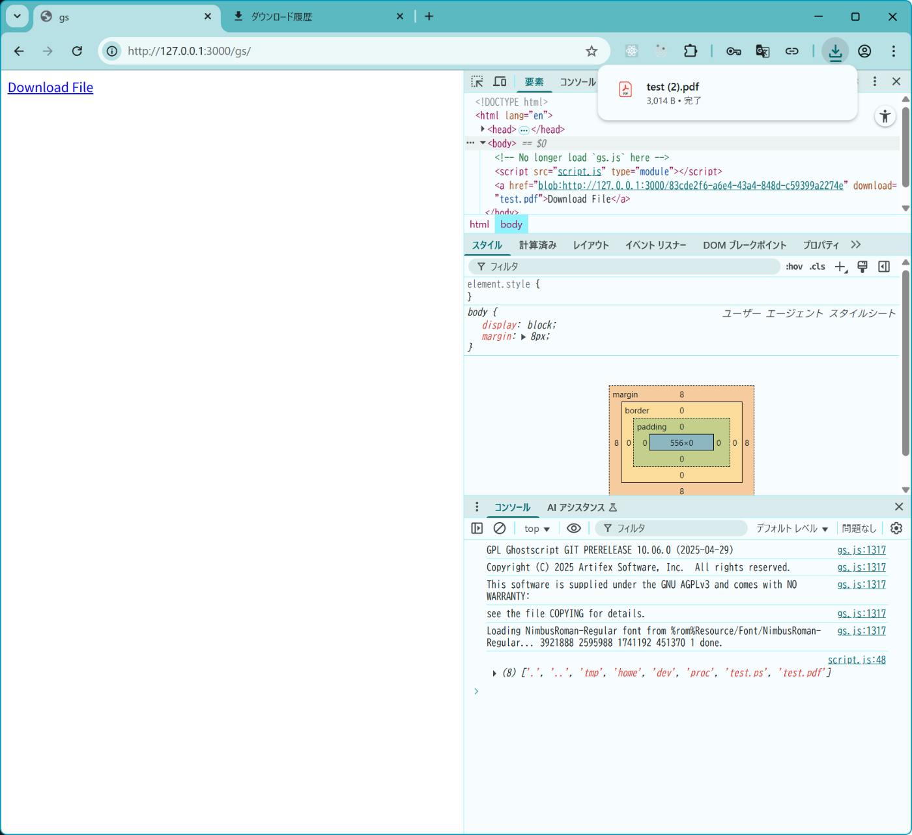912x835 pixels.
Task: Toggle the device toolbar in DevTools
Action: [500, 81]
